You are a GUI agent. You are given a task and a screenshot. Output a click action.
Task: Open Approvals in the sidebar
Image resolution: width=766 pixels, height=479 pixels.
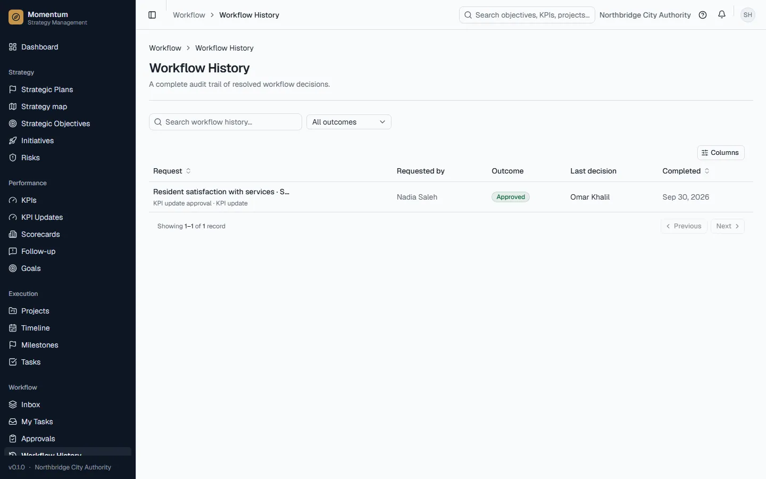click(68, 439)
